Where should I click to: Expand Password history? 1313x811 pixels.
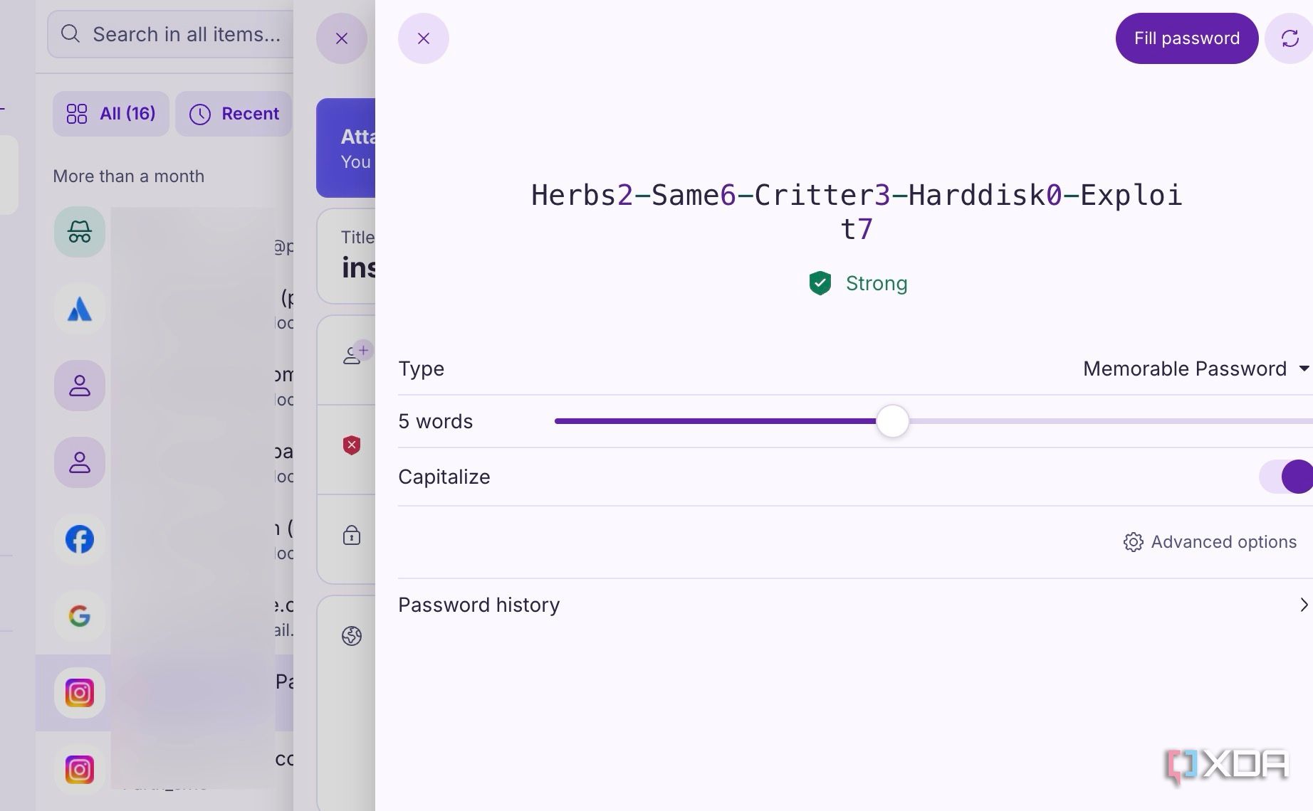[854, 605]
